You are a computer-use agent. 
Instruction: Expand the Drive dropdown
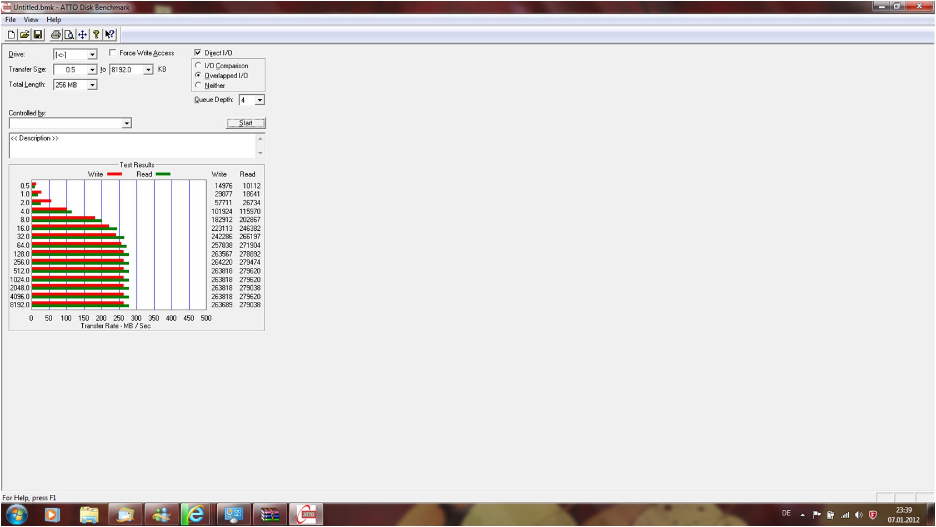[x=92, y=54]
